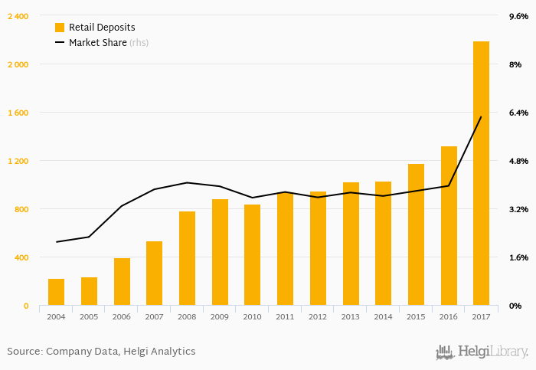Click the 2015 retail deposits bar

point(416,234)
